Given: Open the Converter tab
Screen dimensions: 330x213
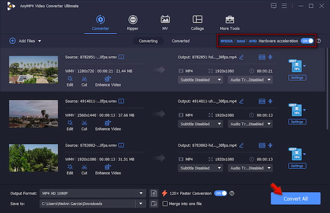Looking at the screenshot, I should tap(101, 23).
